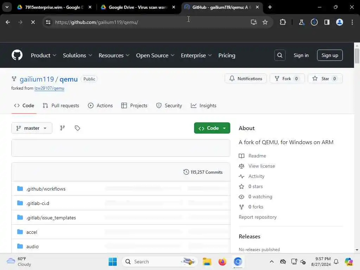Click the tags icon near the branch selector
This screenshot has height=270, width=360.
coord(77,128)
